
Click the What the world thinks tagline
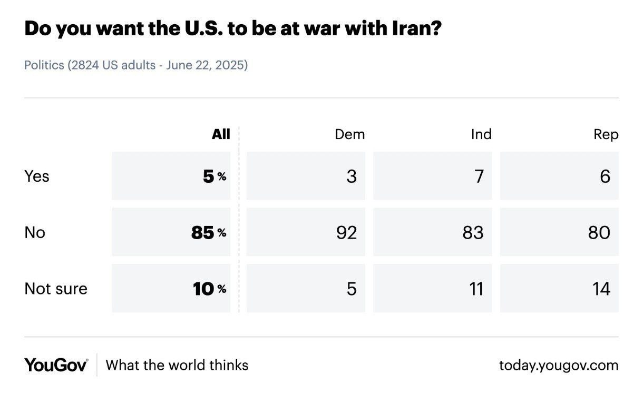point(177,365)
